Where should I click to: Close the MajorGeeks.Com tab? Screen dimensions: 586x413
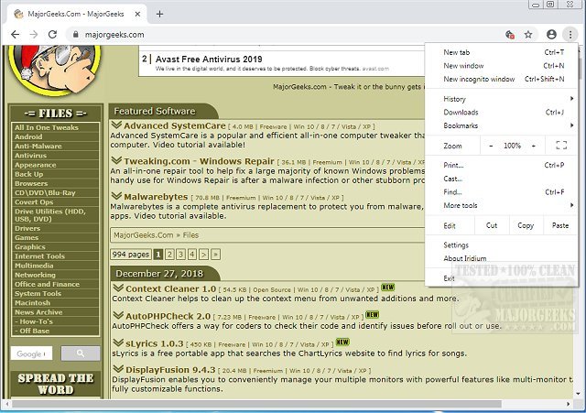point(137,14)
